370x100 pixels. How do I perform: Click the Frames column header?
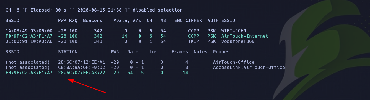point(180,52)
